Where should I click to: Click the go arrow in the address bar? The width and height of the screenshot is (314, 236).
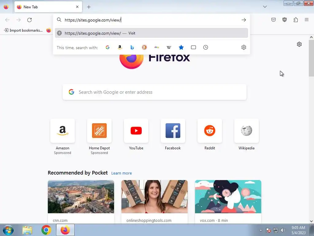point(243,20)
